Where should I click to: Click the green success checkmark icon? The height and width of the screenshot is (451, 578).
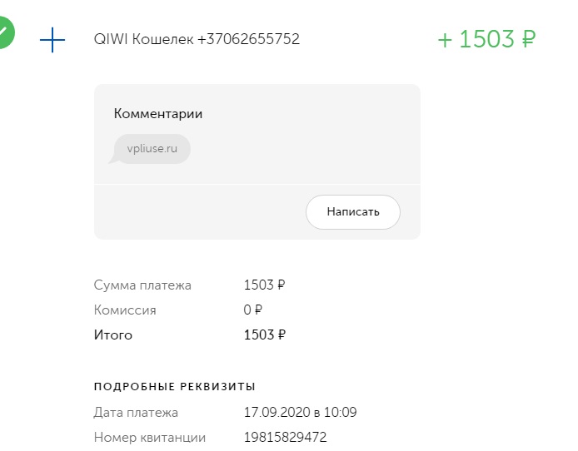point(4,32)
